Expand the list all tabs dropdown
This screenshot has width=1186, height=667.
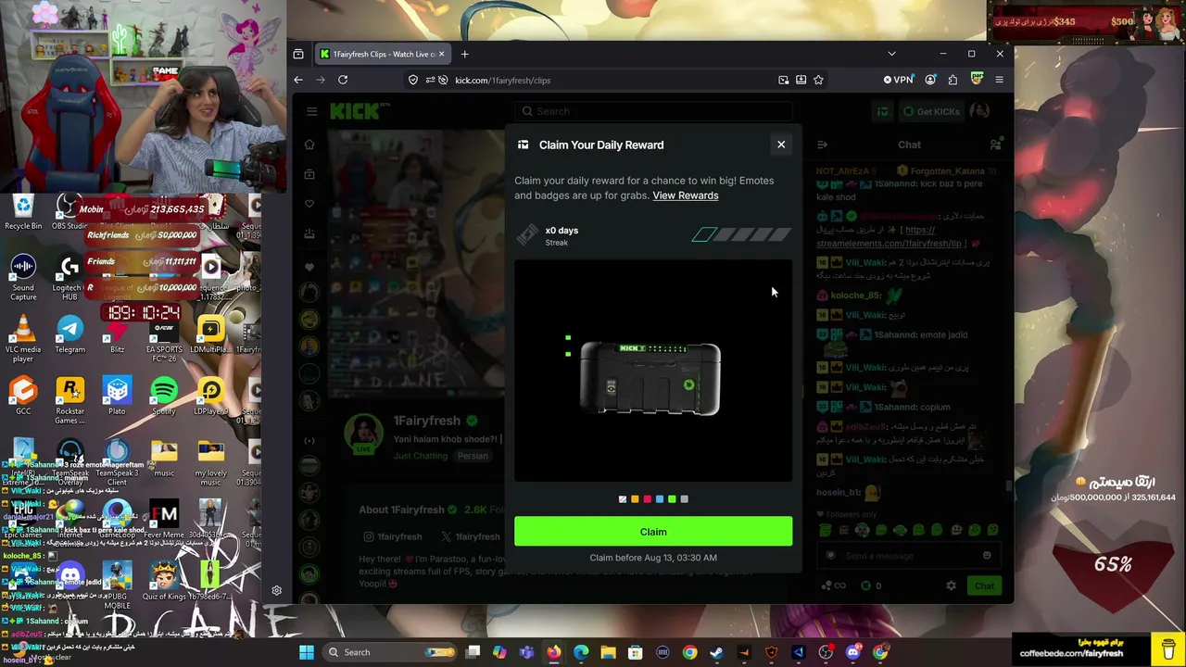point(891,54)
